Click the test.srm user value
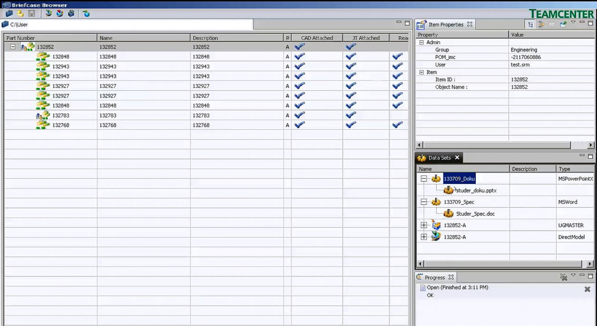The image size is (597, 326). pyautogui.click(x=520, y=65)
